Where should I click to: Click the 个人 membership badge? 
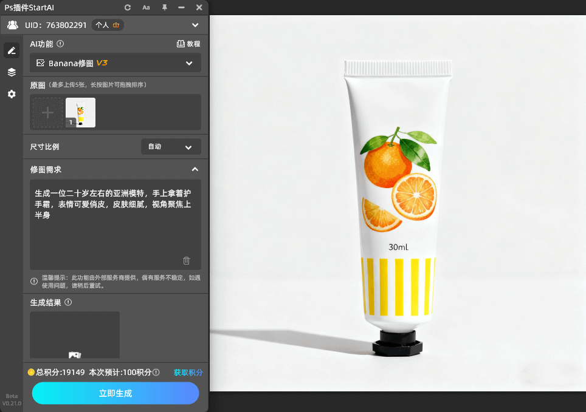[107, 25]
